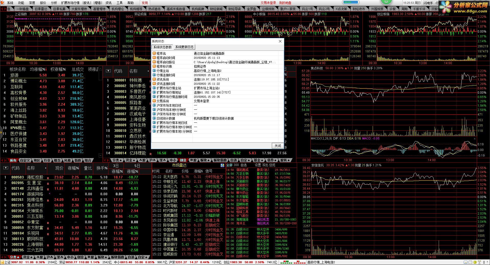Click icon beside 交易系统 row
This screenshot has width=490, height=265.
(x=154, y=101)
